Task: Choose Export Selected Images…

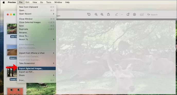Action: pos(37,68)
